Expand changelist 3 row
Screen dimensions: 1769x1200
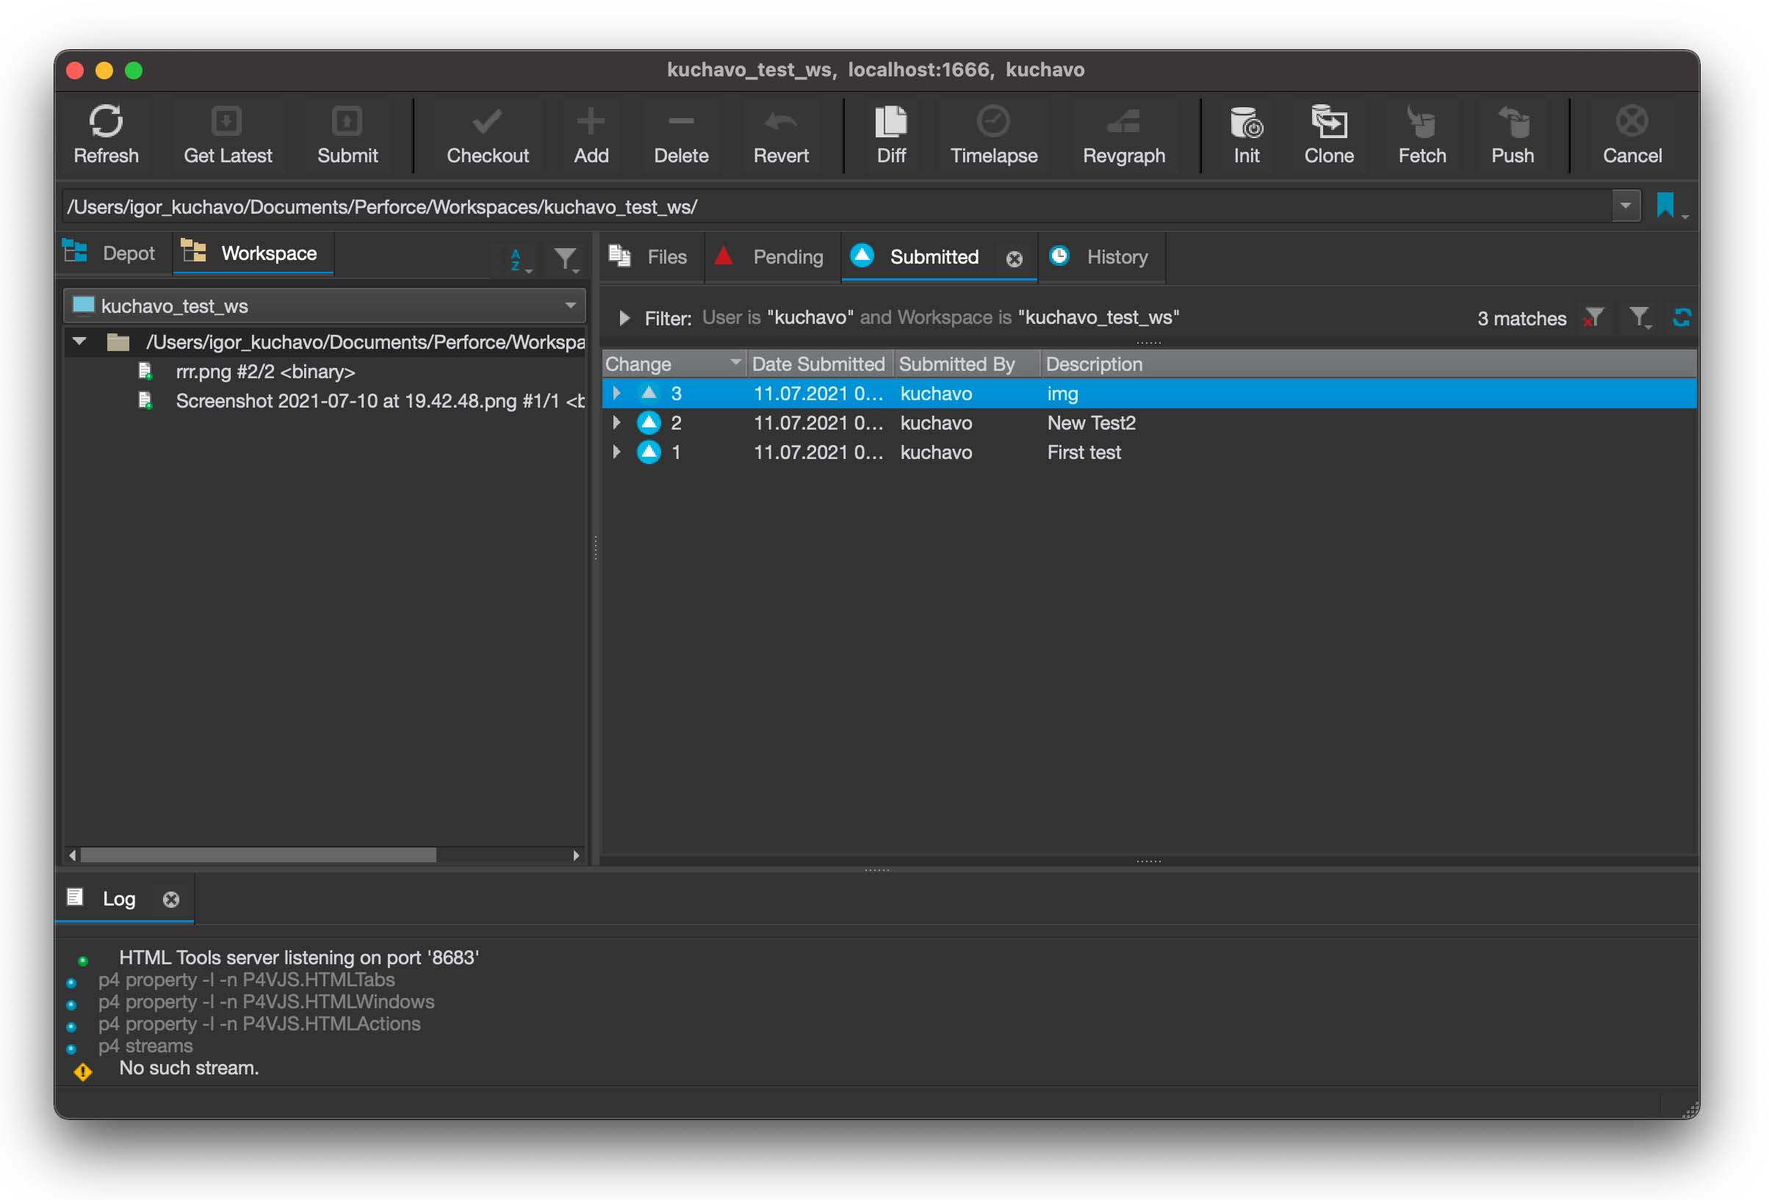[616, 393]
